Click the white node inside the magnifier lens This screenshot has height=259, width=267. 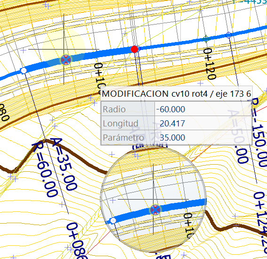(113, 221)
